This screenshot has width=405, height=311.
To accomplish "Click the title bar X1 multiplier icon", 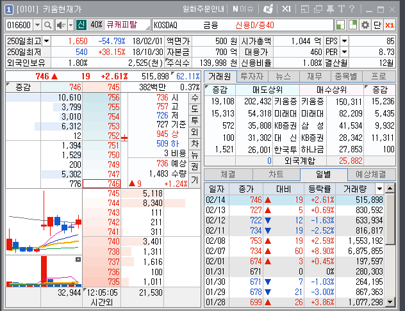I will click(x=286, y=10).
